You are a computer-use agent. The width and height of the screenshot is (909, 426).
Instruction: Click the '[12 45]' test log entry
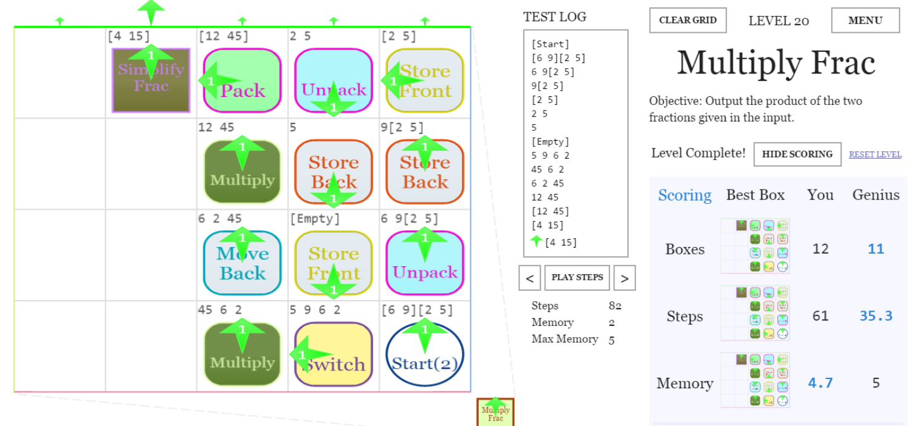(x=550, y=211)
